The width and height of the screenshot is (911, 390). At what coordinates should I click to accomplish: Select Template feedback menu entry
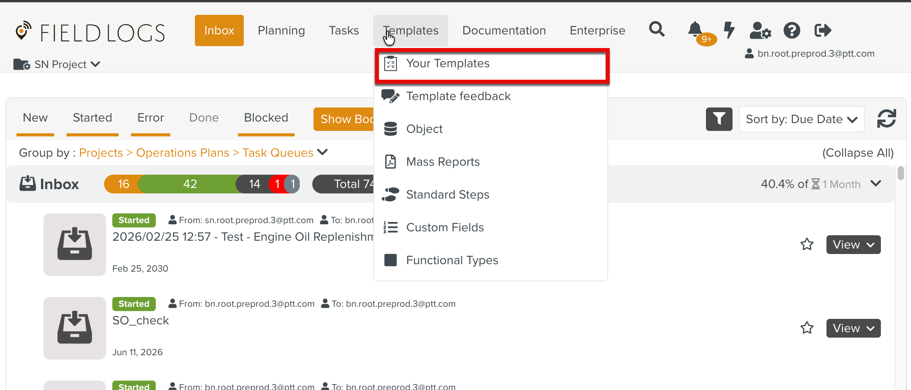(x=491, y=96)
